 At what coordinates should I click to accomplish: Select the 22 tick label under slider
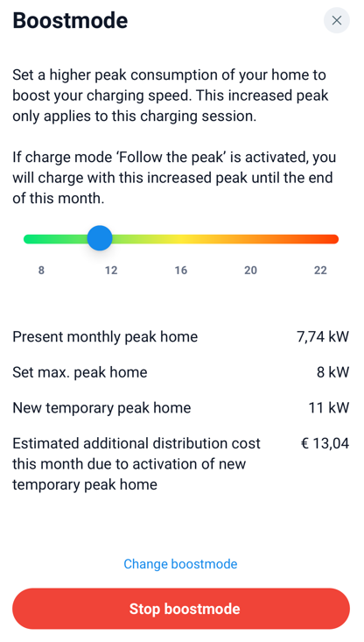coord(320,271)
